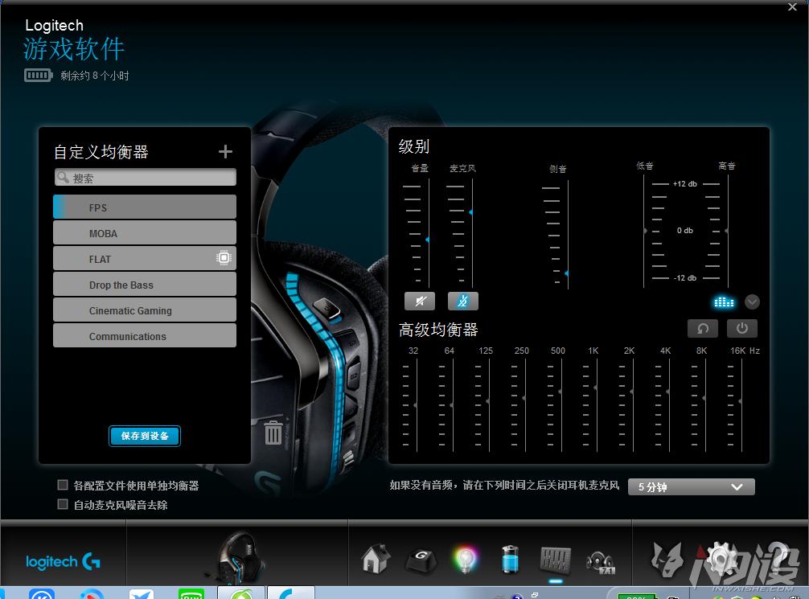Click the 保存到设备 button

click(144, 435)
